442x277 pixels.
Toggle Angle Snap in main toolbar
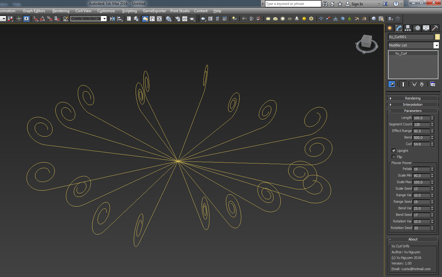[x=43, y=19]
